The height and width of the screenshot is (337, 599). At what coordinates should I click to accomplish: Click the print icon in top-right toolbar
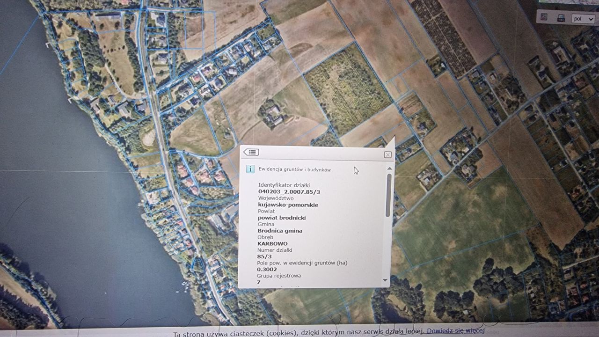click(561, 18)
